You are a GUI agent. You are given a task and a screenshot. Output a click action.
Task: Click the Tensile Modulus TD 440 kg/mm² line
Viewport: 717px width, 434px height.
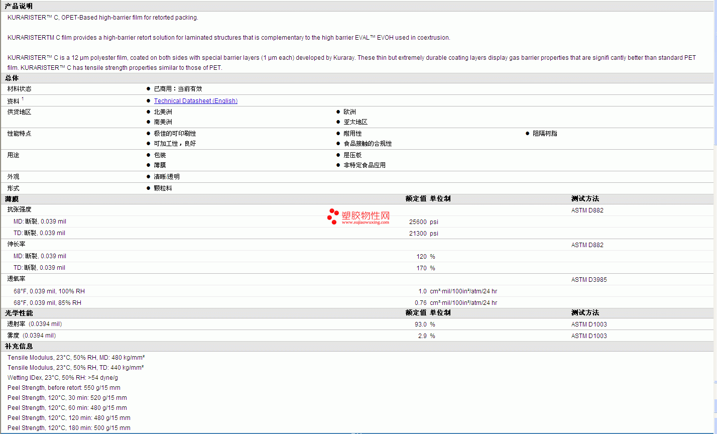[76, 368]
